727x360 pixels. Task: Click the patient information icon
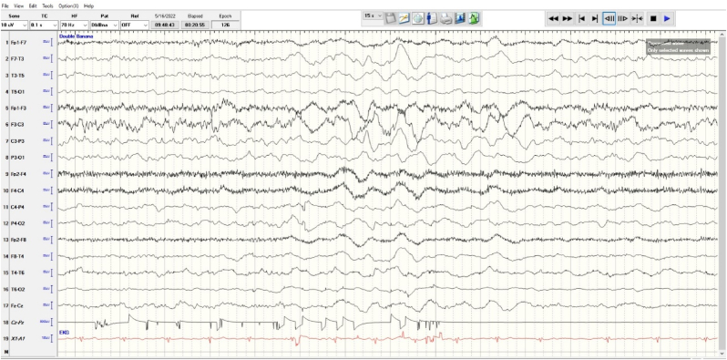pos(432,18)
